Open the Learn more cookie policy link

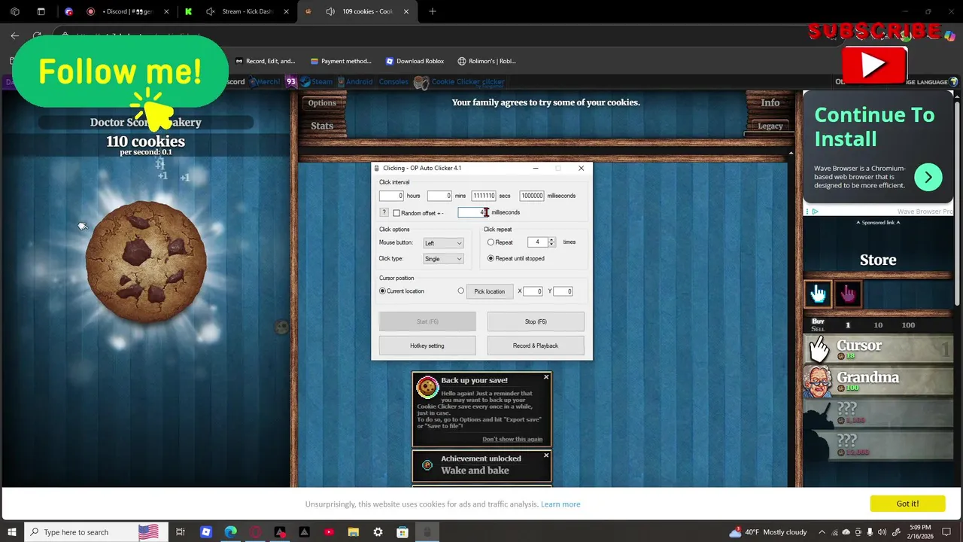click(x=560, y=504)
